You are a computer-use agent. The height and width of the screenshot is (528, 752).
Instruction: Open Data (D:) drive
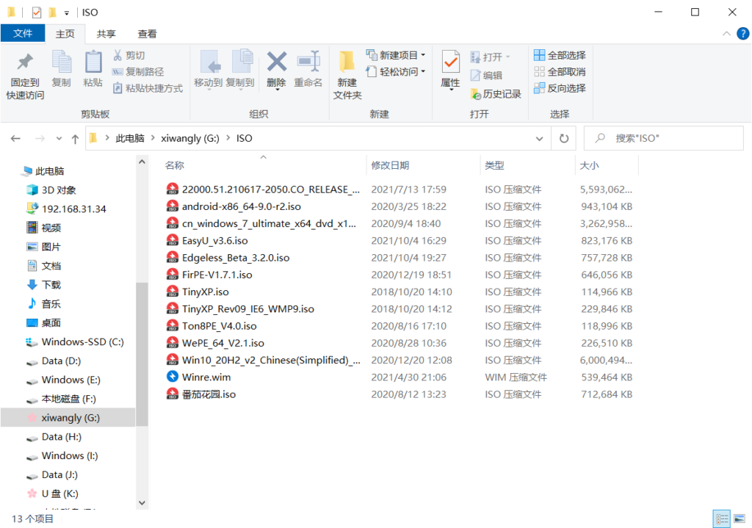(53, 361)
